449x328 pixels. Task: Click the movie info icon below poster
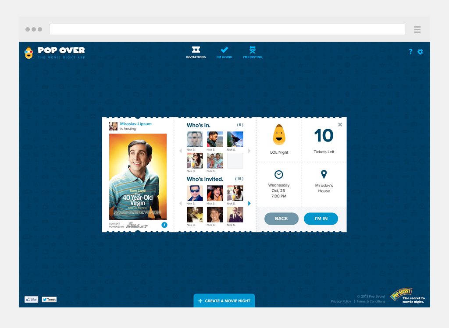coord(164,225)
